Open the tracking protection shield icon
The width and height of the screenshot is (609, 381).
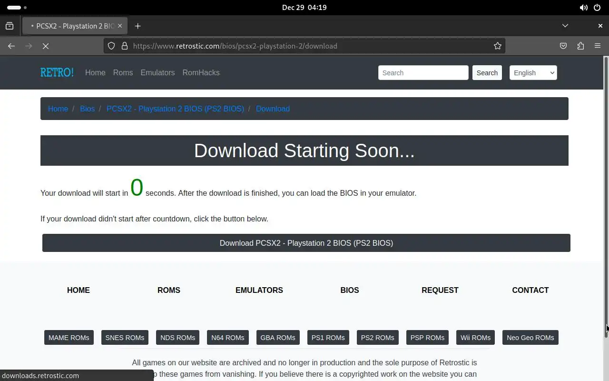(x=111, y=46)
